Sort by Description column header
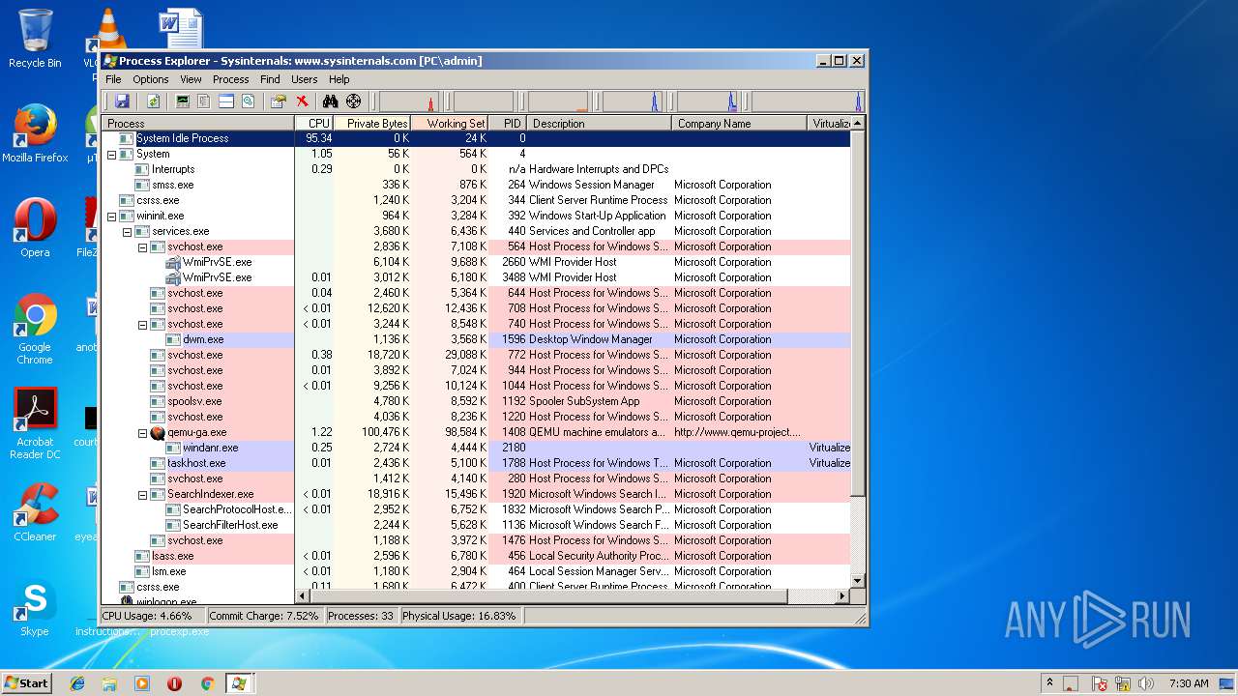The width and height of the screenshot is (1238, 696). (x=599, y=123)
